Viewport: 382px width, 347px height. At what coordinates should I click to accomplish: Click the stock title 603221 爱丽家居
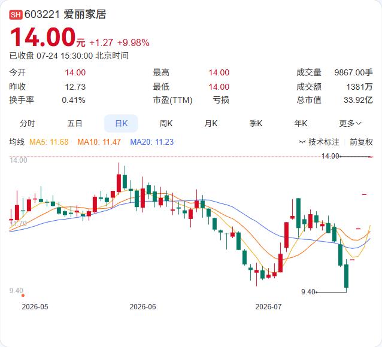pyautogui.click(x=65, y=14)
